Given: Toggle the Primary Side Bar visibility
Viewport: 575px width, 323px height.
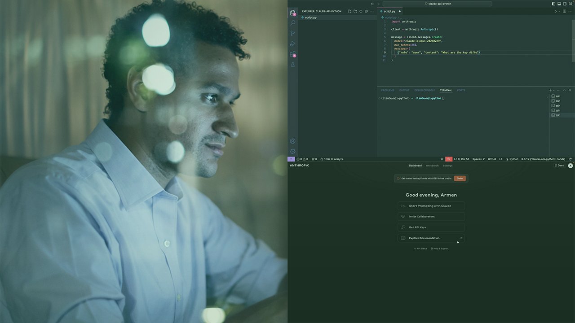Looking at the screenshot, I should 553,4.
